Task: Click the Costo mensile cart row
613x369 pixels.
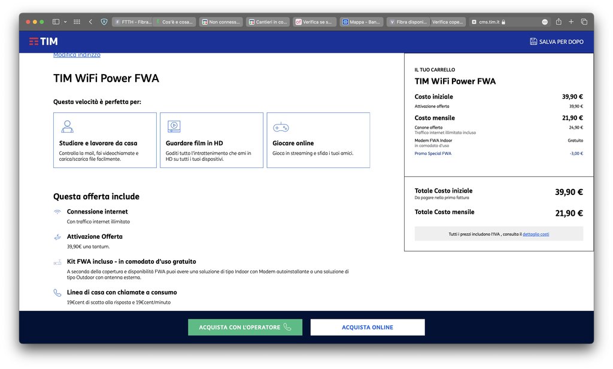Action: coord(499,118)
